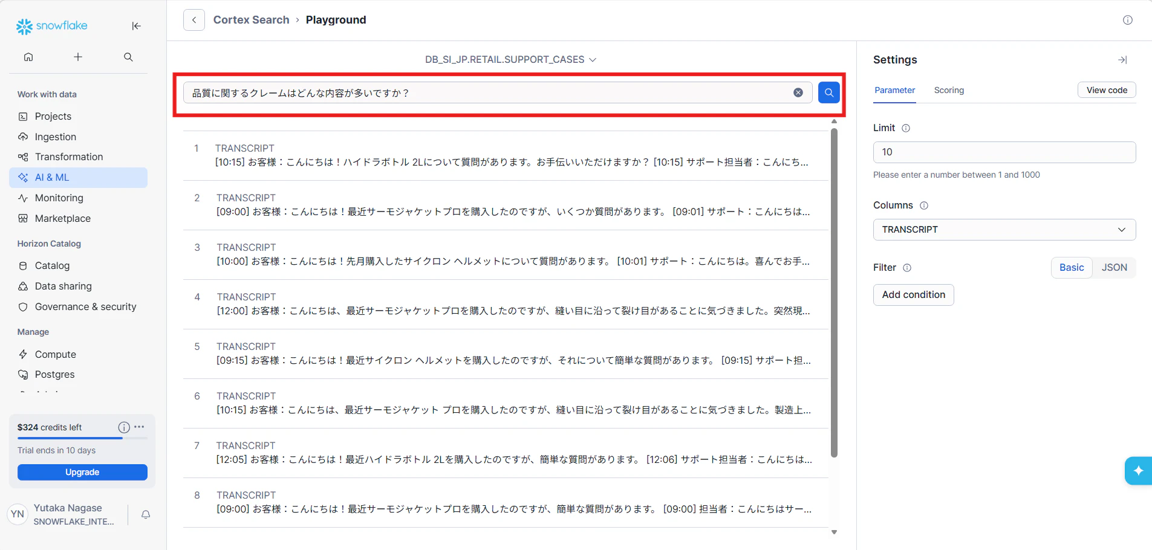Click the AI & ML sparkle icon
Image resolution: width=1152 pixels, height=550 pixels.
click(x=23, y=178)
